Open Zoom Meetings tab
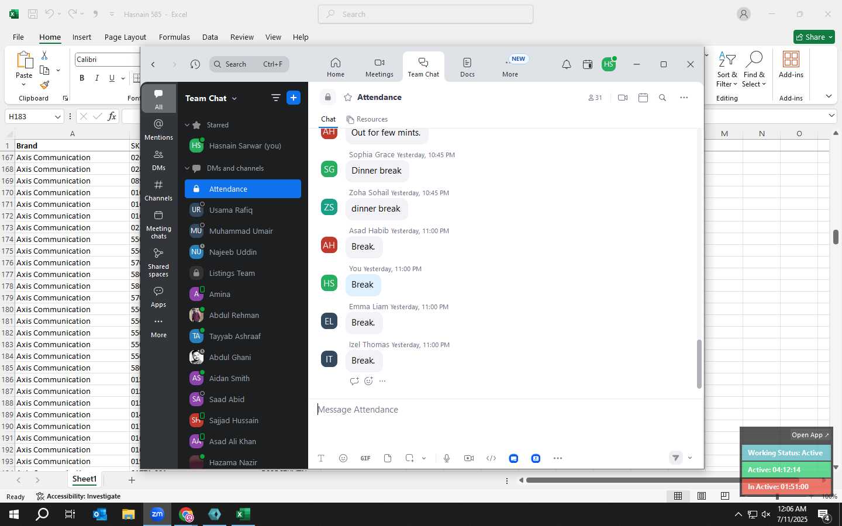This screenshot has height=526, width=842. (x=379, y=67)
